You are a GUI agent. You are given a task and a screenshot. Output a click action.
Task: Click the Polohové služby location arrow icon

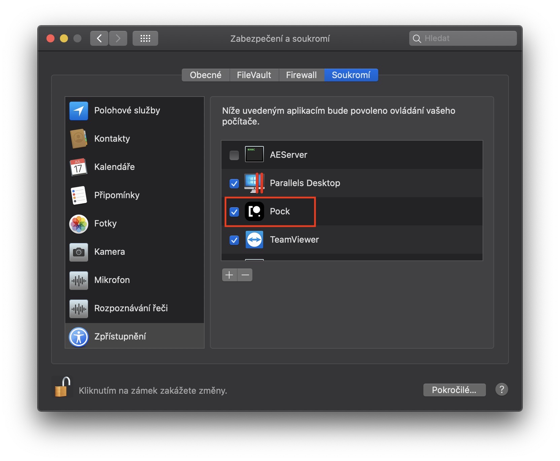point(79,111)
